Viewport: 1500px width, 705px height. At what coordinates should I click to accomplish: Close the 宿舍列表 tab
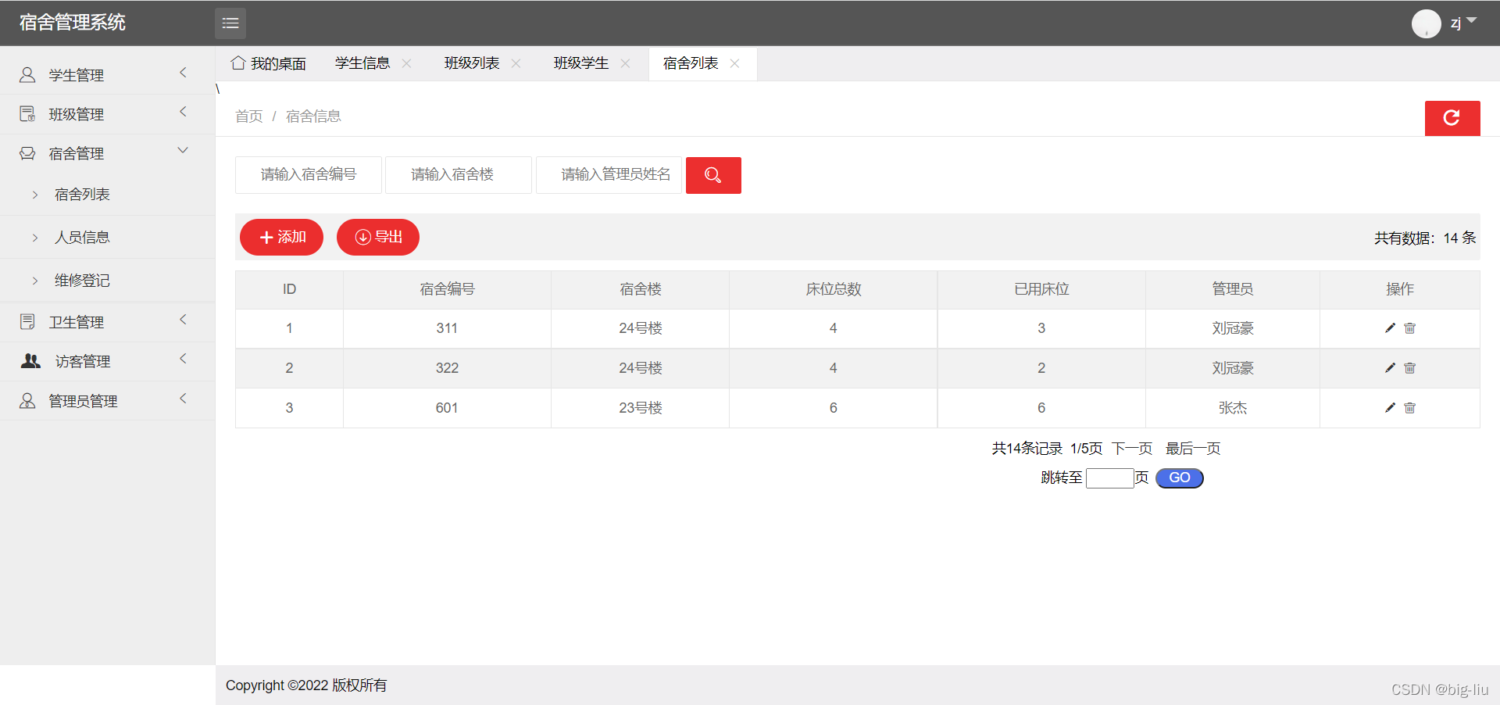pyautogui.click(x=735, y=63)
